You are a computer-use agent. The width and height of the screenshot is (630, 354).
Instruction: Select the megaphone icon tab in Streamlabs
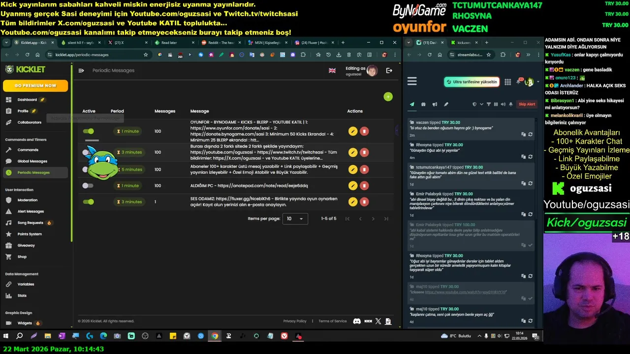click(435, 104)
